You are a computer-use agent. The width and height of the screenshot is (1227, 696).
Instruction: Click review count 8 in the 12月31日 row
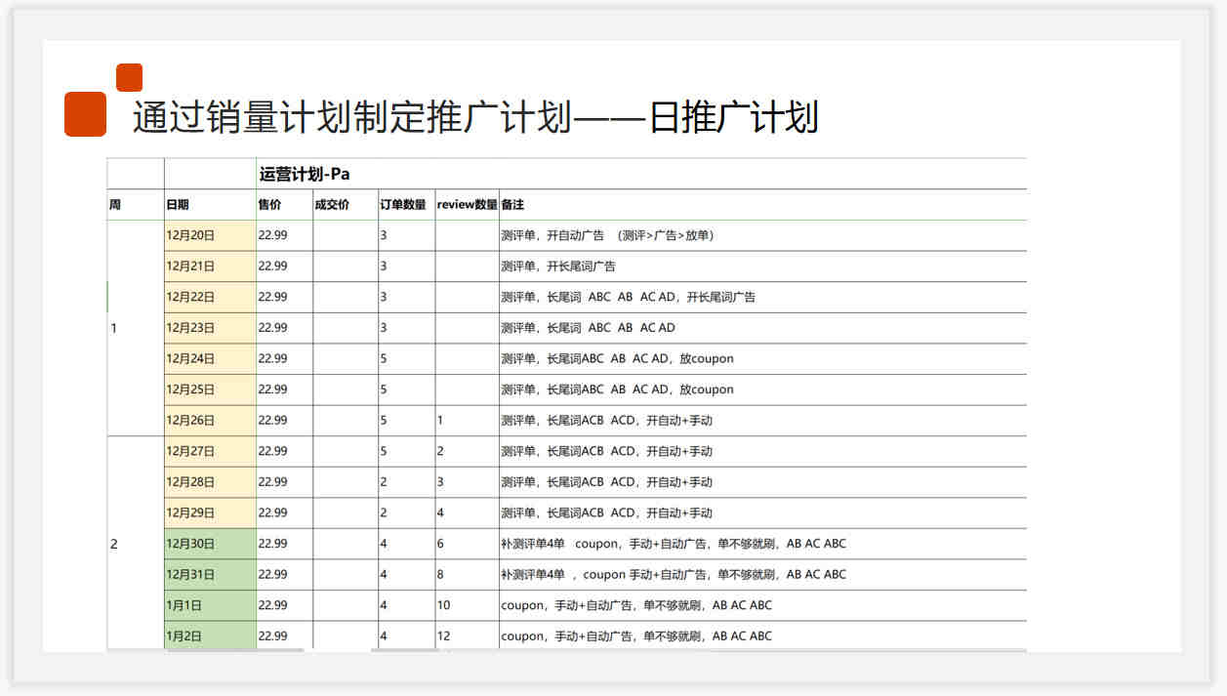pos(440,574)
